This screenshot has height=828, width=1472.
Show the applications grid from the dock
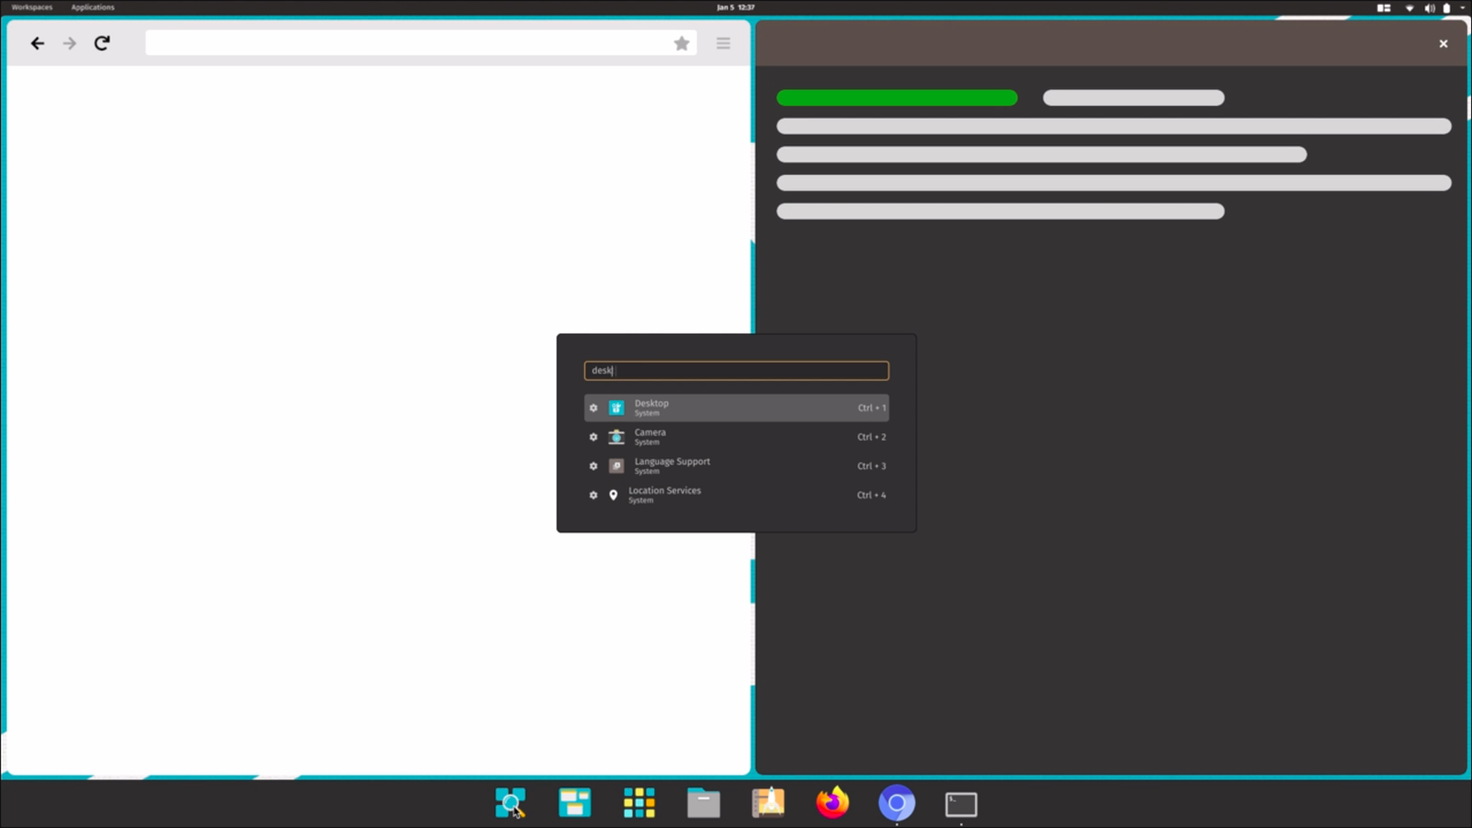point(639,803)
